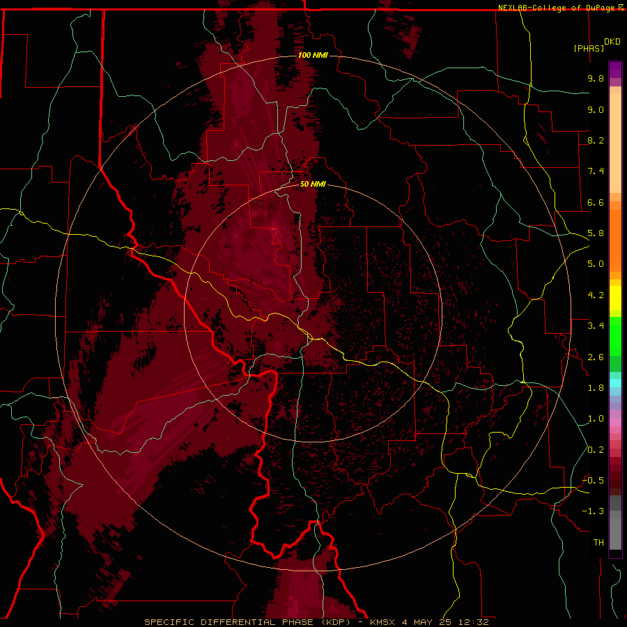Click the -0.5 legend value
Image resolution: width=627 pixels, height=627 pixels.
point(593,481)
